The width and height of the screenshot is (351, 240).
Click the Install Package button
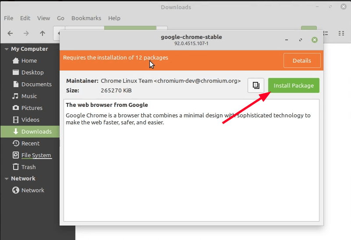pyautogui.click(x=294, y=86)
